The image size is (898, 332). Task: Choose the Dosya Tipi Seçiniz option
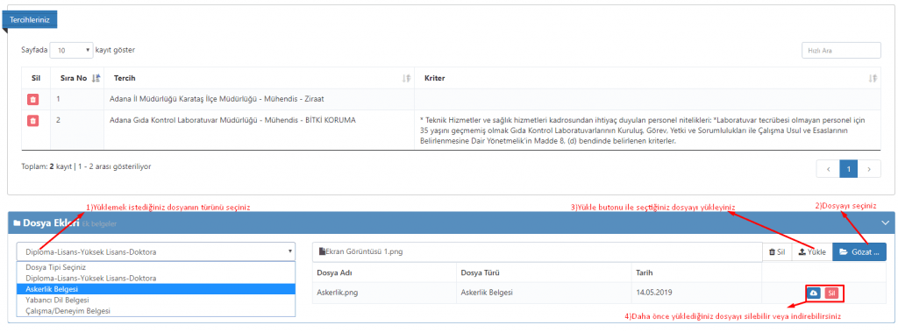tap(156, 267)
